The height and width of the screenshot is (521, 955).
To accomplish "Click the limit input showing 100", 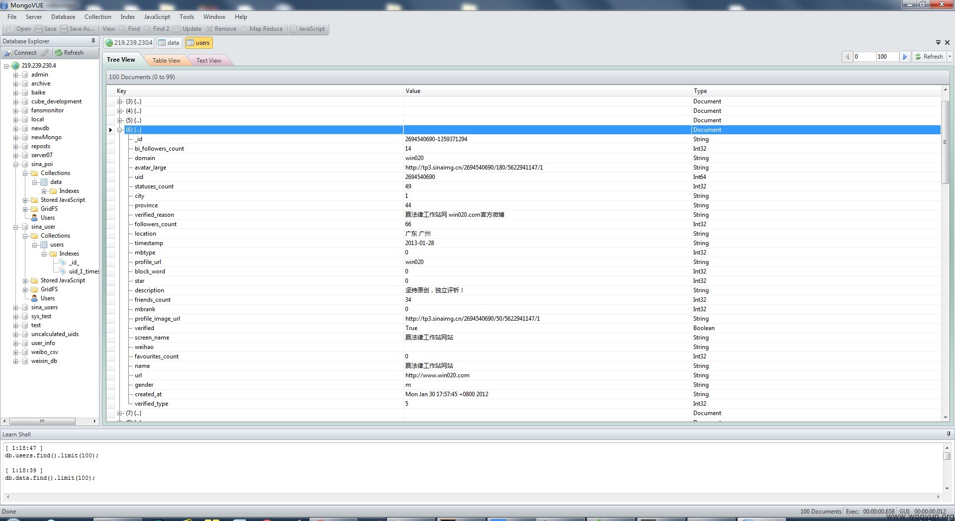I will [x=887, y=57].
